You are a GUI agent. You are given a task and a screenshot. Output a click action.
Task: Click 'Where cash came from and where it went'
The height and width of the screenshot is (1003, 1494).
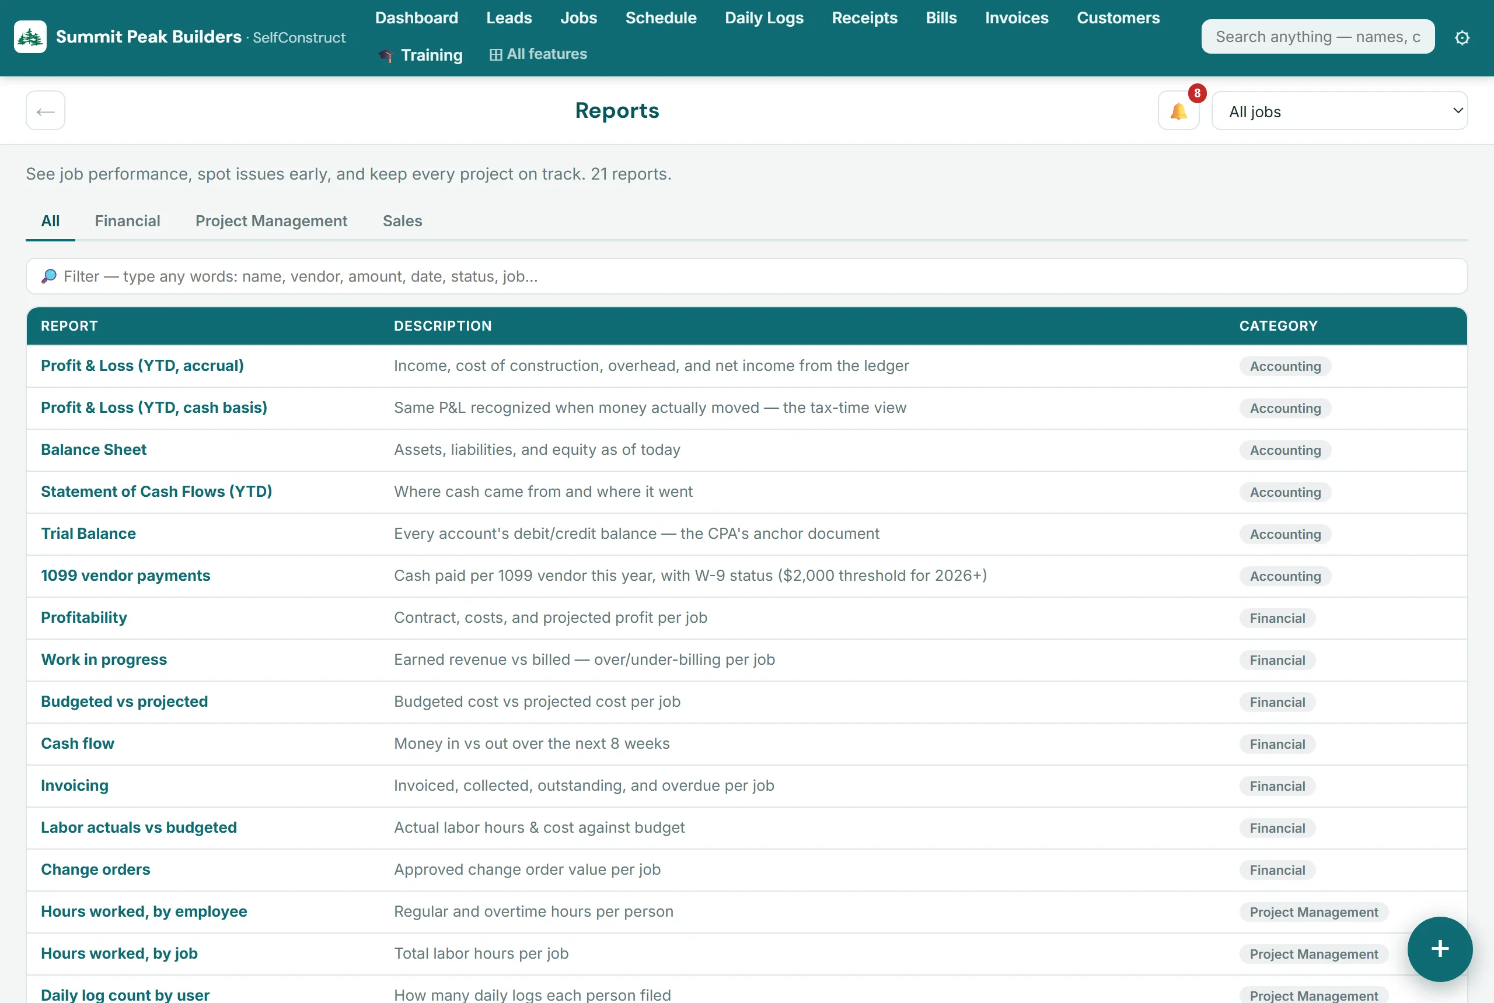543,491
